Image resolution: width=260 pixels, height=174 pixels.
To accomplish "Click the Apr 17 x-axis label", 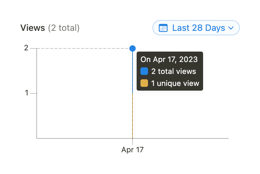I will (x=133, y=150).
